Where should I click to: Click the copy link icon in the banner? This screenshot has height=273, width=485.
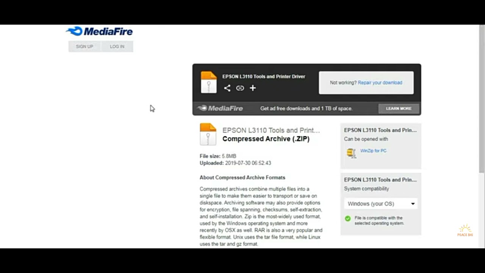tap(240, 88)
